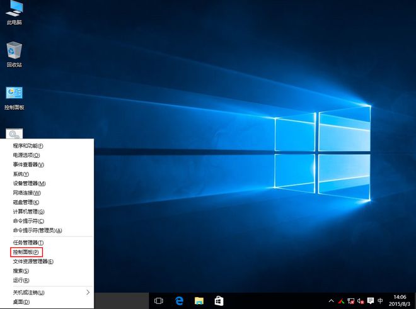
Task: Open File Explorer from the taskbar
Action: (x=199, y=301)
